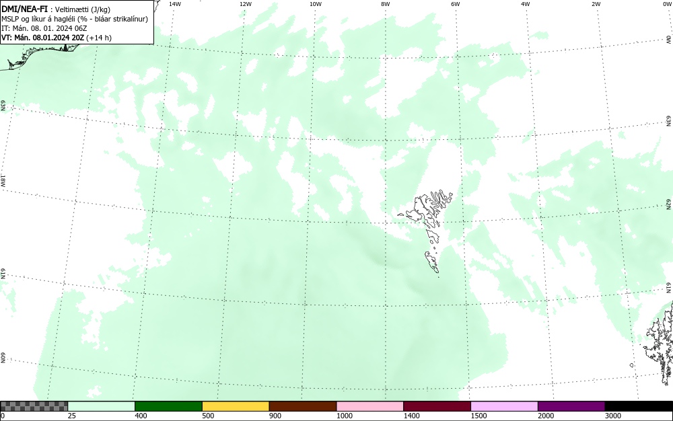
Task: Click the legend value '900'
Action: point(275,416)
